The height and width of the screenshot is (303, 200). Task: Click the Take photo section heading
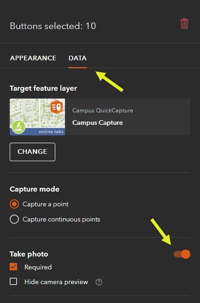pyautogui.click(x=29, y=254)
